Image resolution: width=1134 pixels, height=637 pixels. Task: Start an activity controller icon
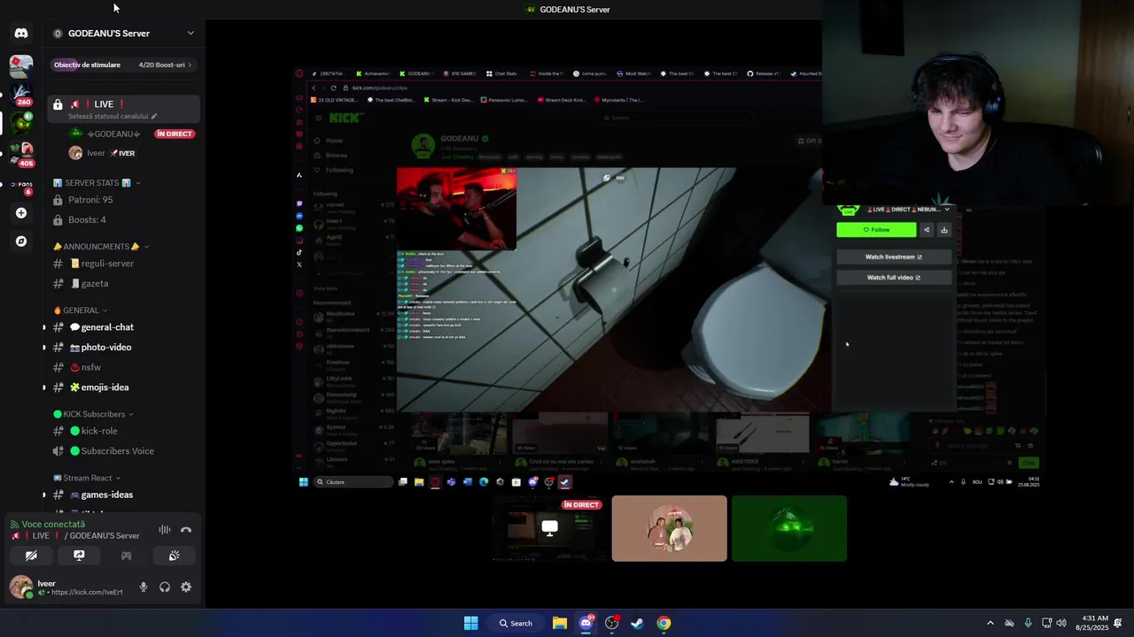(127, 556)
